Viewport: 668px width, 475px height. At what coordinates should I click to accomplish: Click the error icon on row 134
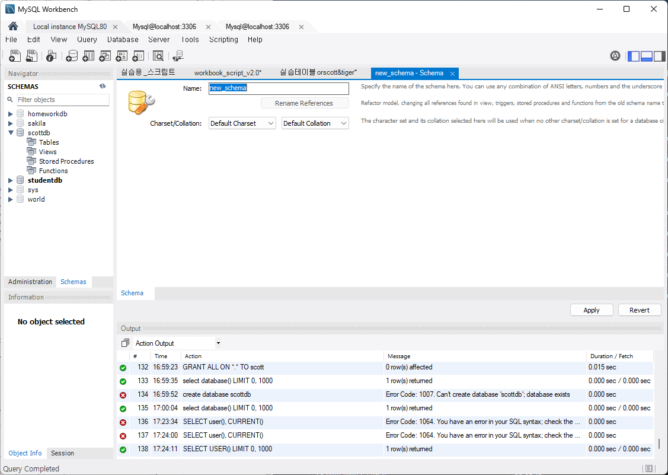click(x=123, y=395)
